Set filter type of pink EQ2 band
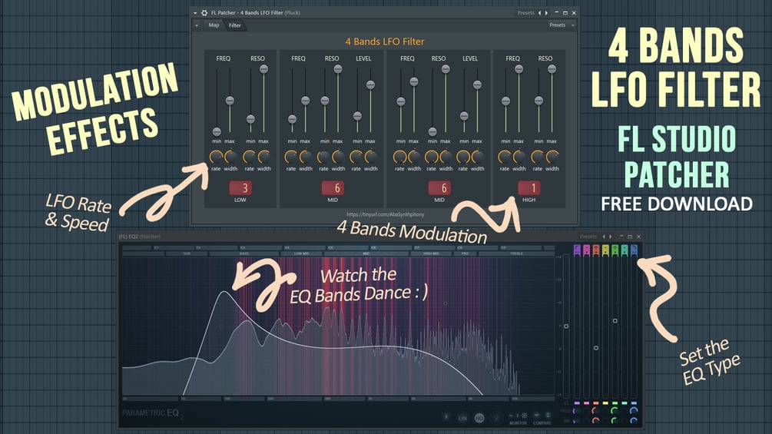The height and width of the screenshot is (434, 772). click(586, 250)
